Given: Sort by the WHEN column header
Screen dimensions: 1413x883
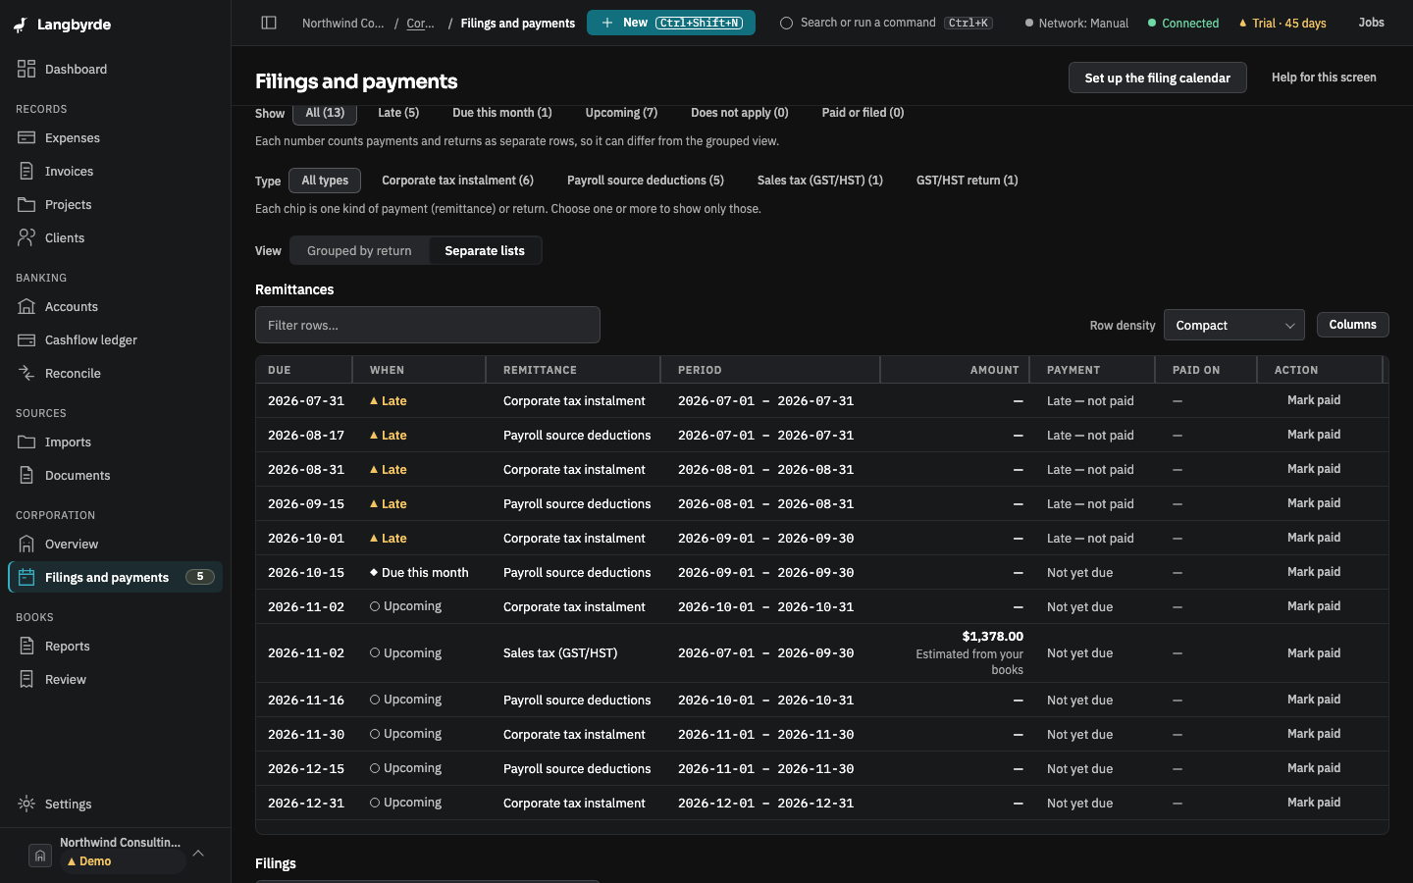Looking at the screenshot, I should (x=419, y=370).
